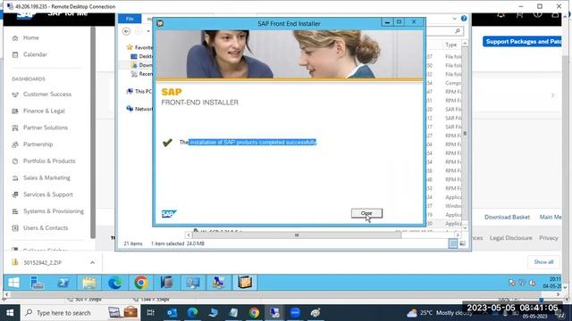This screenshot has width=572, height=321.
Task: Switch File Explorer to large icons view
Action: pyautogui.click(x=462, y=243)
